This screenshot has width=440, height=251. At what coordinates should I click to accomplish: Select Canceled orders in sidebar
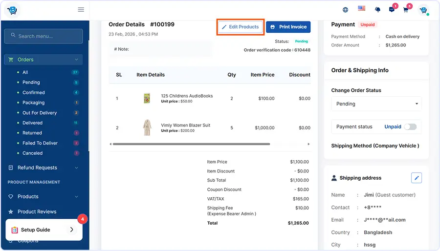click(32, 153)
